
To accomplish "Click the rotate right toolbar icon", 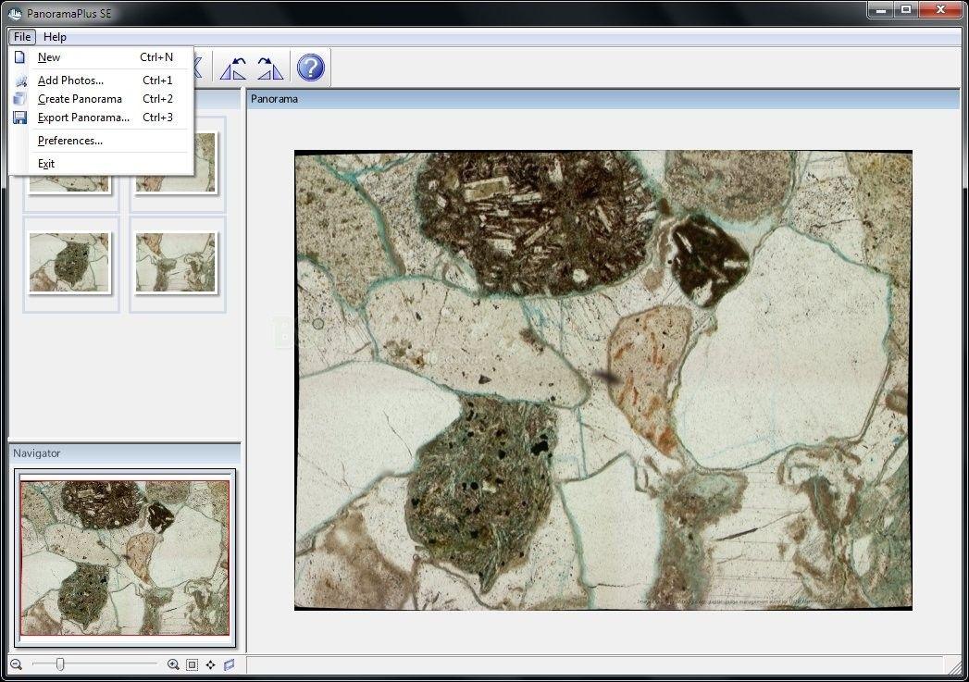I will click(x=270, y=68).
